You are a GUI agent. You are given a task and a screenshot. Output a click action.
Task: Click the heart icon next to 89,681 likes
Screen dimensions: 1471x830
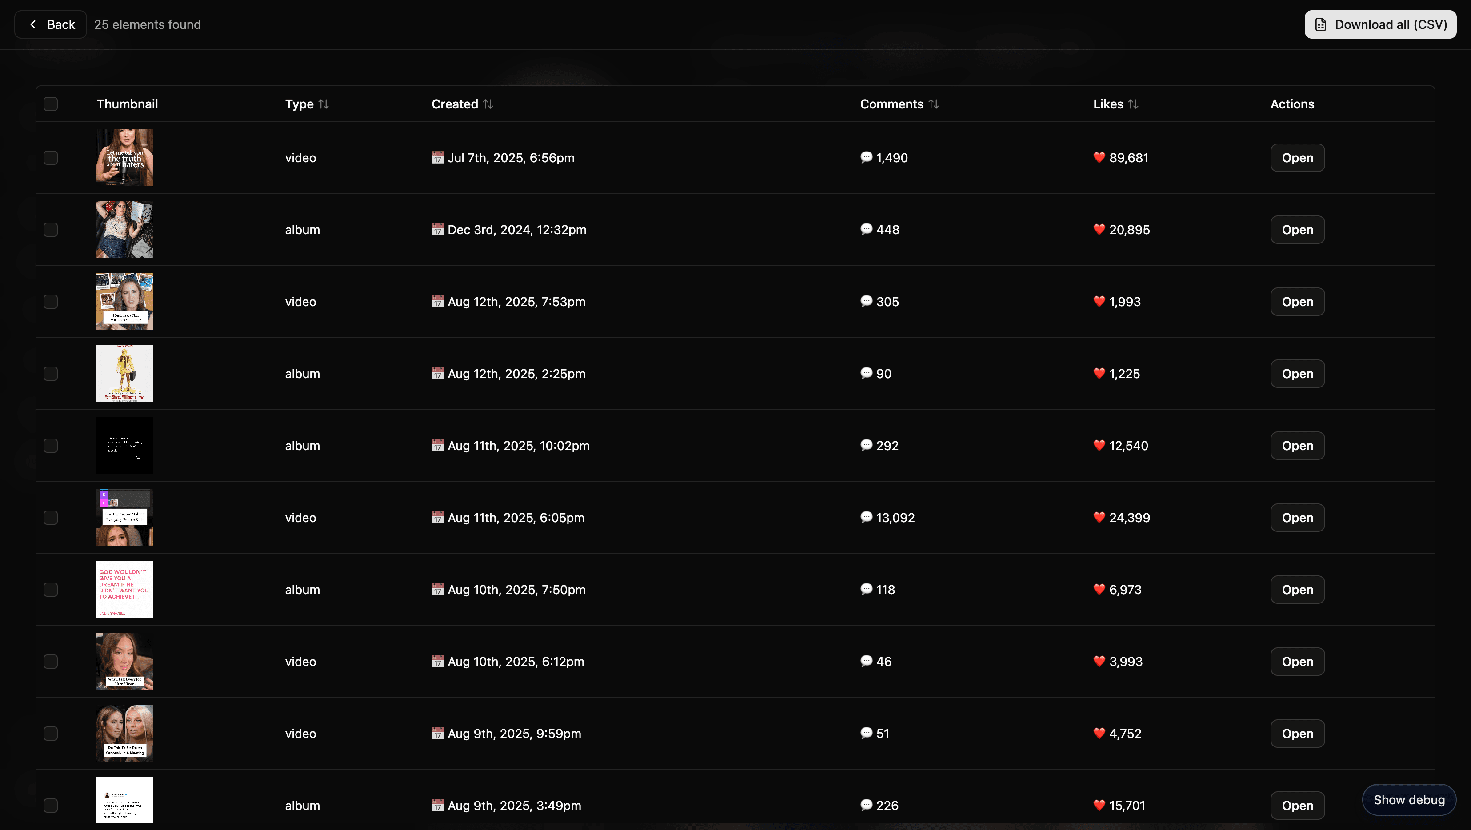click(x=1099, y=158)
